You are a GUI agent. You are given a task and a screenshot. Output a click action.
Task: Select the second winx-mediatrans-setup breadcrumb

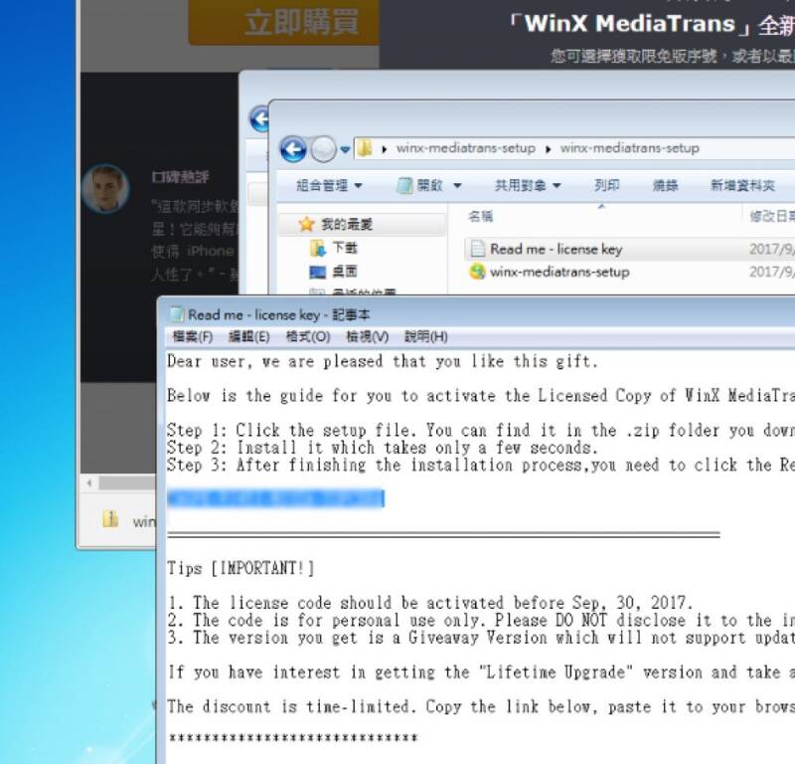coord(629,148)
